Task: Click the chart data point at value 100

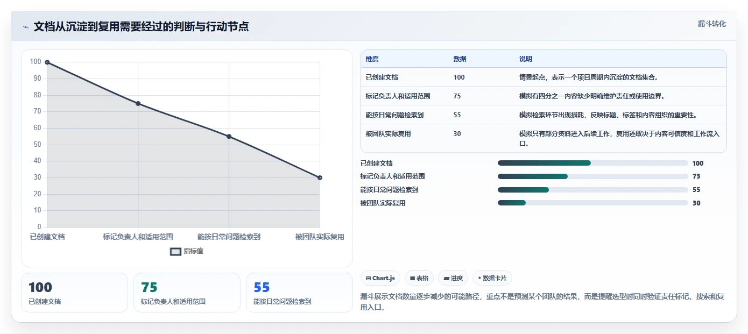Action: coord(47,62)
